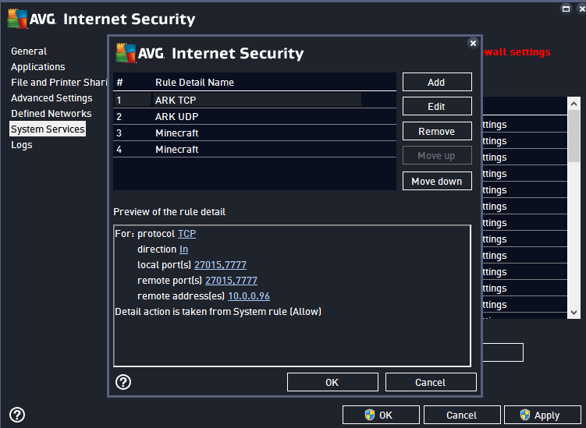Close the rule detail dialog

click(473, 44)
